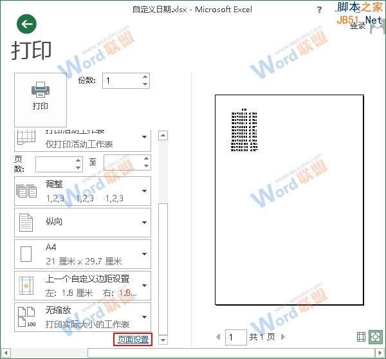Go to previous preview page arrow
This screenshot has width=386, height=359.
pyautogui.click(x=218, y=336)
